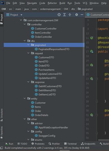Open the Structure tool window
The image size is (109, 151).
(x=2, y=115)
